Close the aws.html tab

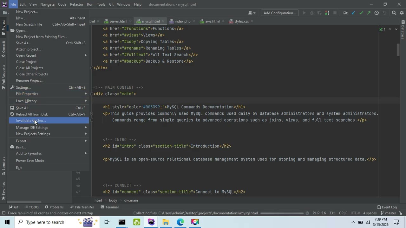223,21
